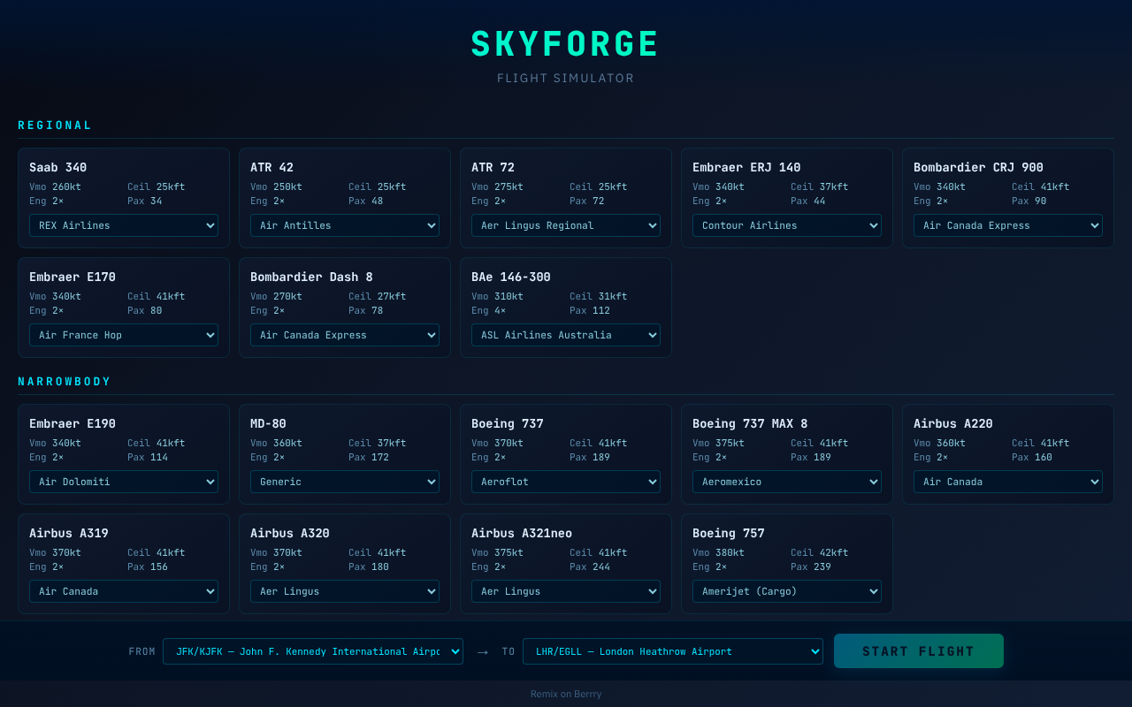Open Bombardier CRJ 900 livery dropdown

[x=1008, y=225]
